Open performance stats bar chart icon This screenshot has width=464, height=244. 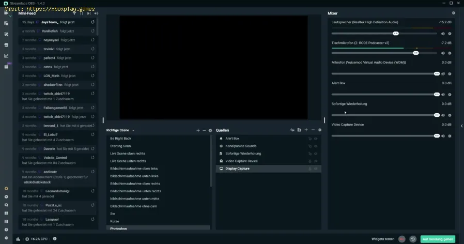point(18,239)
